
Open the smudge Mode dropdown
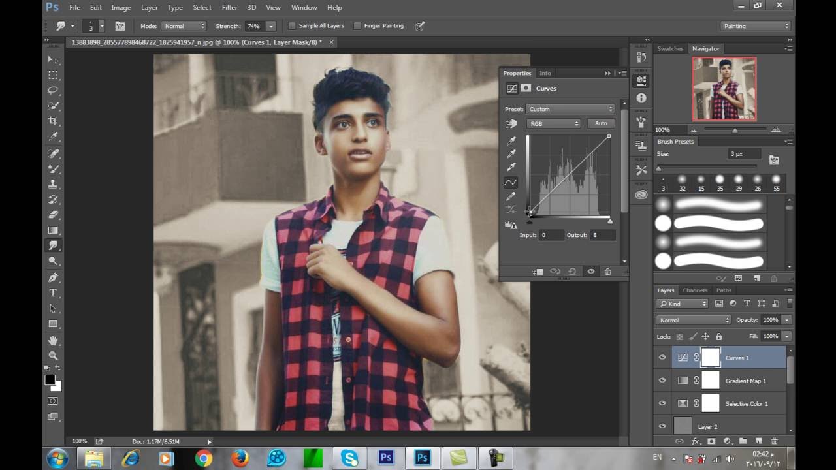tap(184, 26)
